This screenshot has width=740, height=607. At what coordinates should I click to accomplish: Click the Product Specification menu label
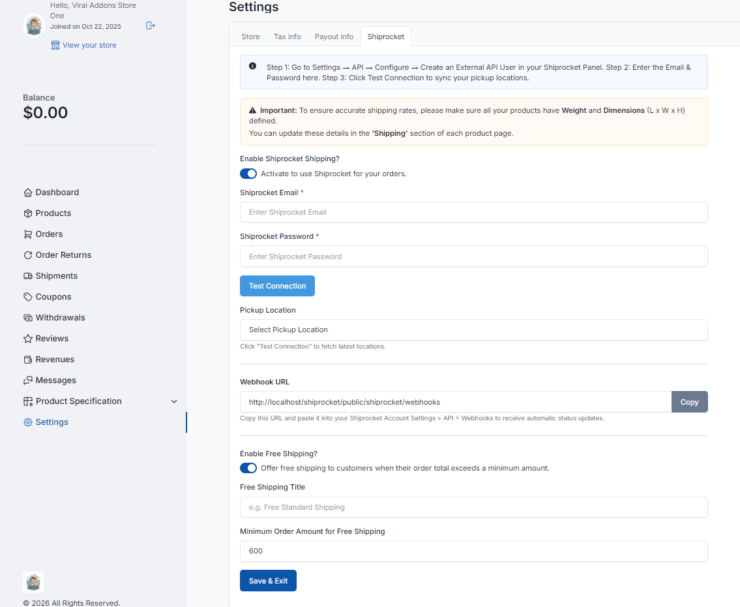(79, 401)
